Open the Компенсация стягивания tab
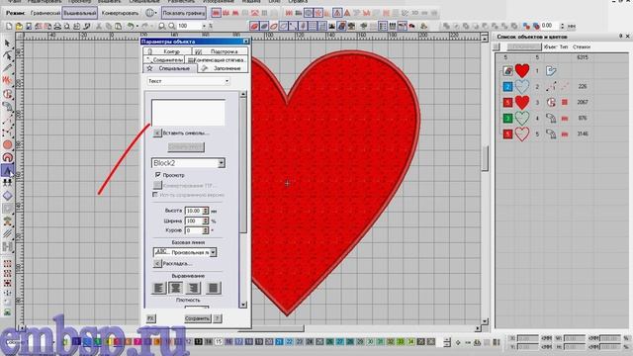The image size is (633, 356). pos(217,59)
